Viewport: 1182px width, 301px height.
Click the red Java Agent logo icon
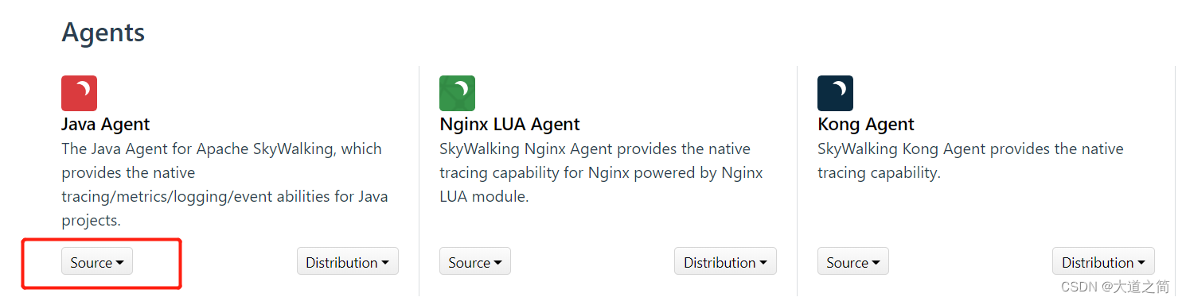tap(79, 93)
